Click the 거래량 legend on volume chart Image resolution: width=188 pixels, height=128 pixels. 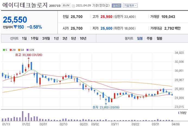point(182,113)
